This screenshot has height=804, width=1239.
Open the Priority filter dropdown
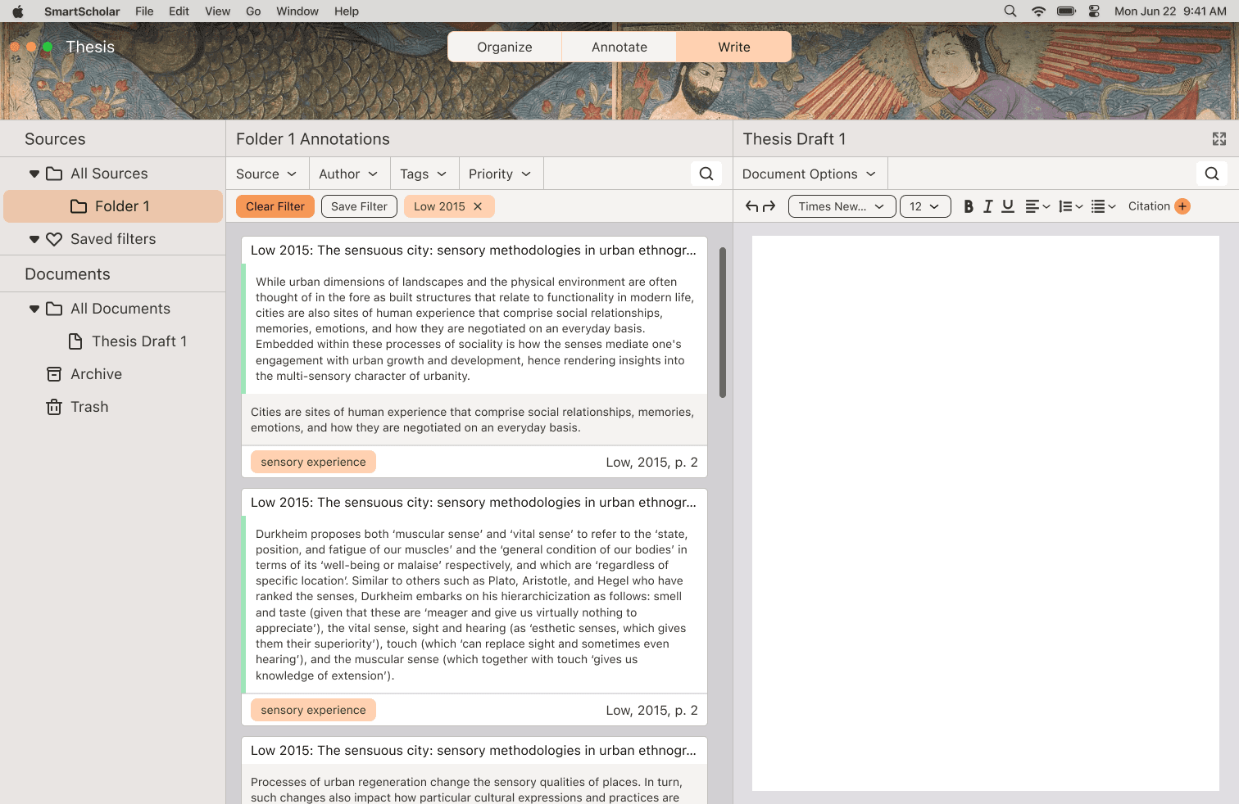click(x=501, y=174)
